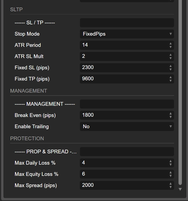Click the empty MANAGEMENT separator field
Image resolution: width=188 pixels, height=201 pixels.
coord(127,104)
